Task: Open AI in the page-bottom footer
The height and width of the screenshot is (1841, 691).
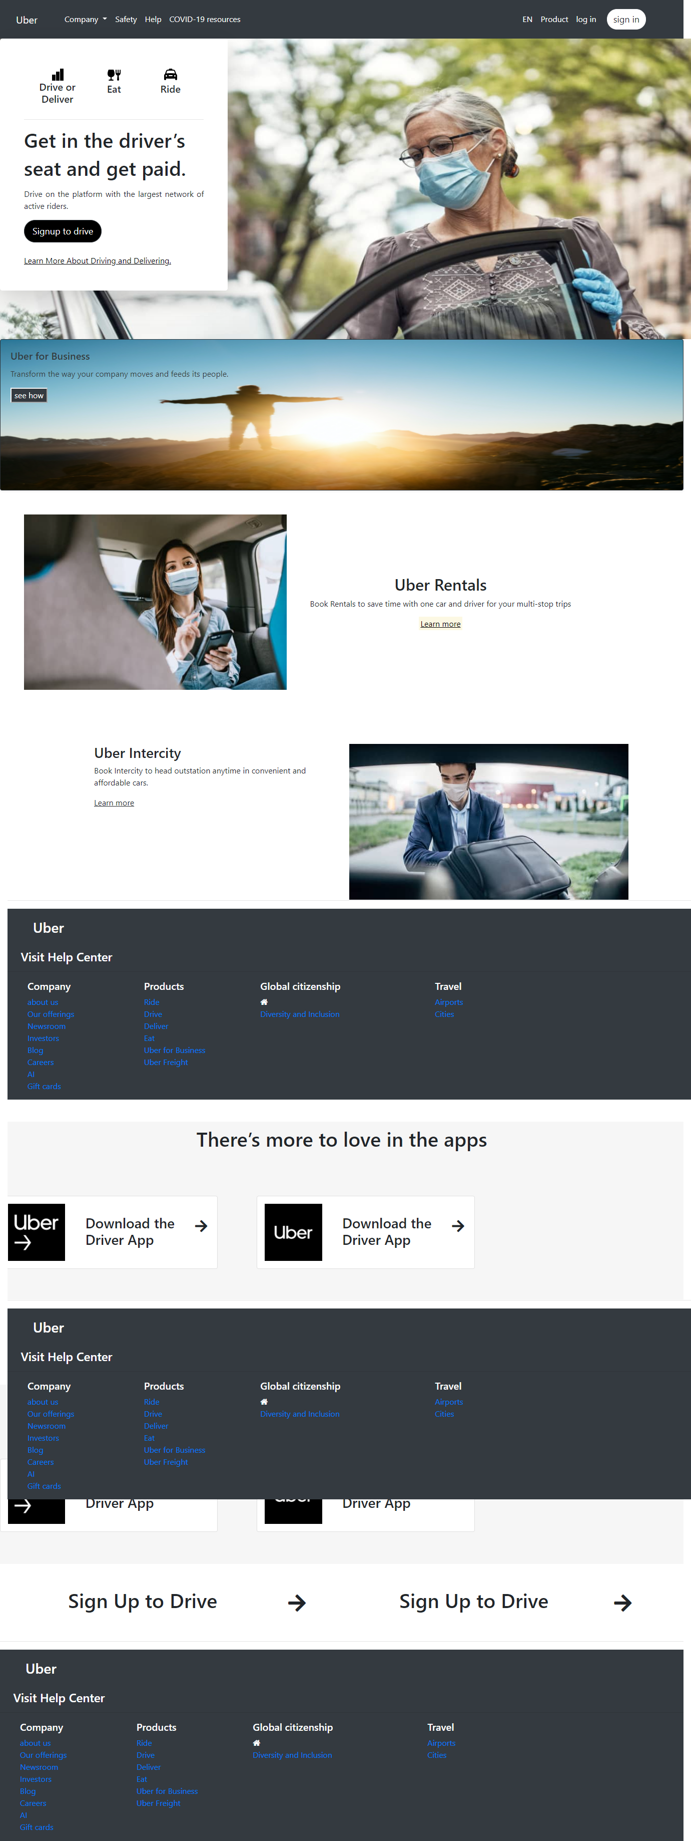Action: (x=24, y=1815)
